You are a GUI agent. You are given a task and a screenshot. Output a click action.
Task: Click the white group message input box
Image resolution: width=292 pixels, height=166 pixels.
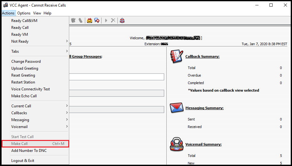117,77
